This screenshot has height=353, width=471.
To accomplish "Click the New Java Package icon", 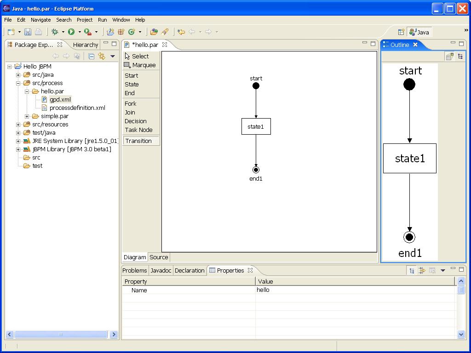I will [121, 32].
